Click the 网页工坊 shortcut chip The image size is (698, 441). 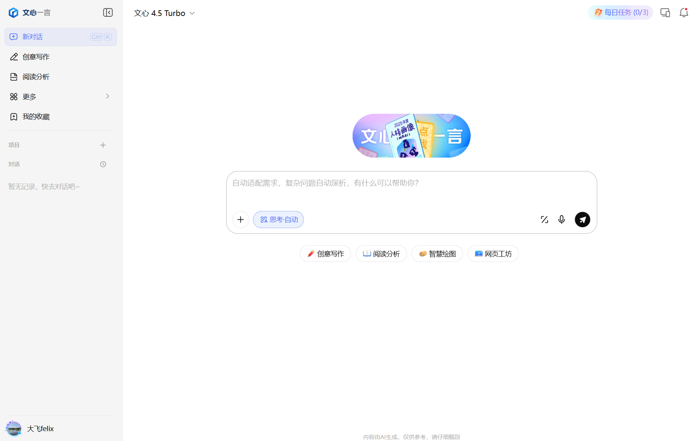493,254
